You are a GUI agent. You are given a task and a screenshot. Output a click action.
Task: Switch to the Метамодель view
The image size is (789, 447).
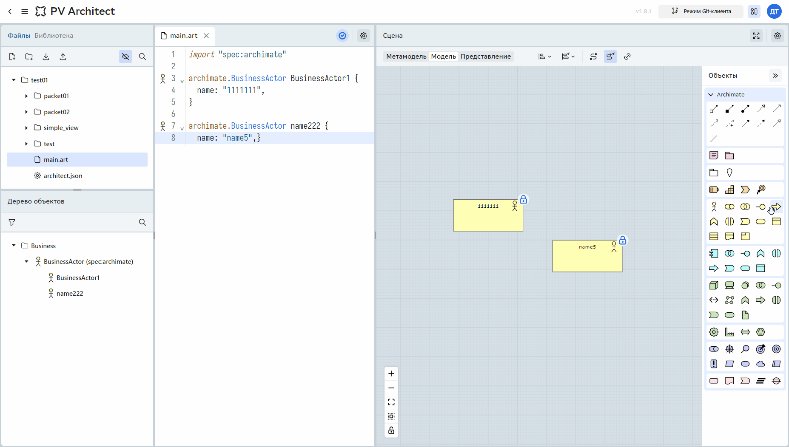406,57
